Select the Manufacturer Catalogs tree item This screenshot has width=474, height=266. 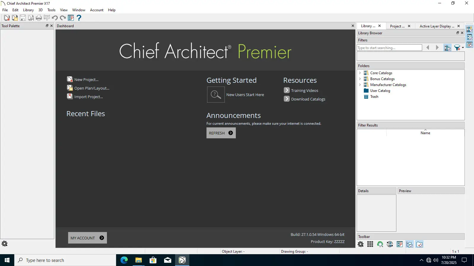click(388, 85)
